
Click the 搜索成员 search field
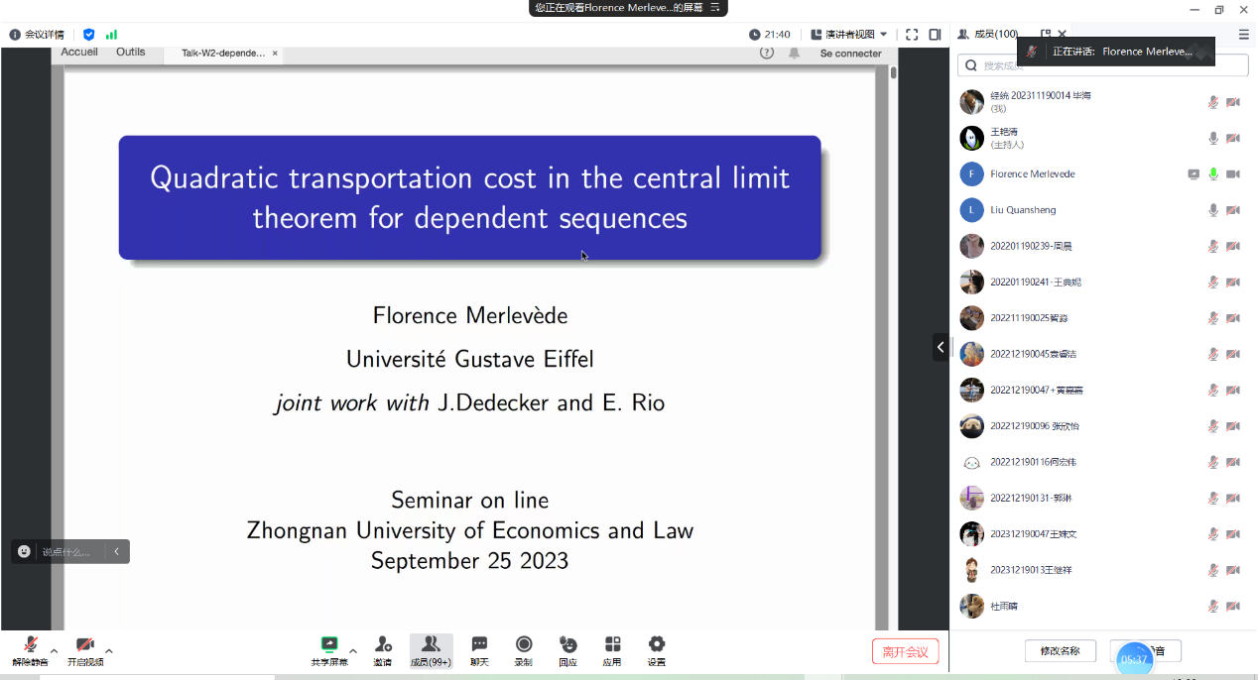pos(1101,65)
